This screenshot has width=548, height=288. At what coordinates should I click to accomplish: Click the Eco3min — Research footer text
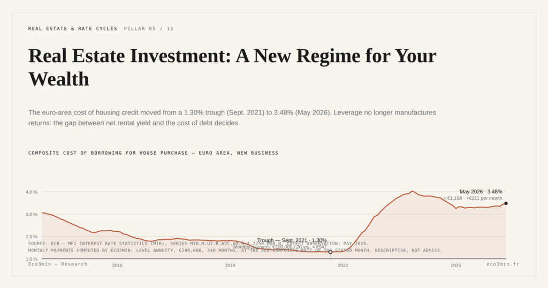point(58,264)
